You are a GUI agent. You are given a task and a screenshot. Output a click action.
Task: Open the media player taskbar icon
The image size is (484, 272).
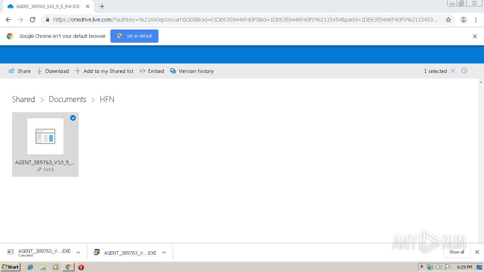56,267
